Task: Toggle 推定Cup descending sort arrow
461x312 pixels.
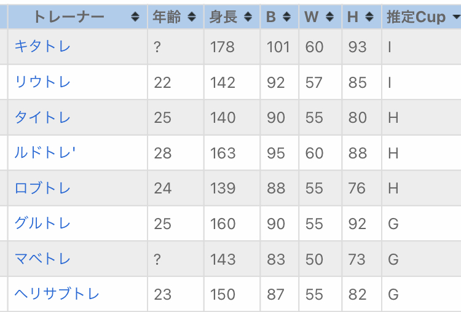Action: pos(455,17)
